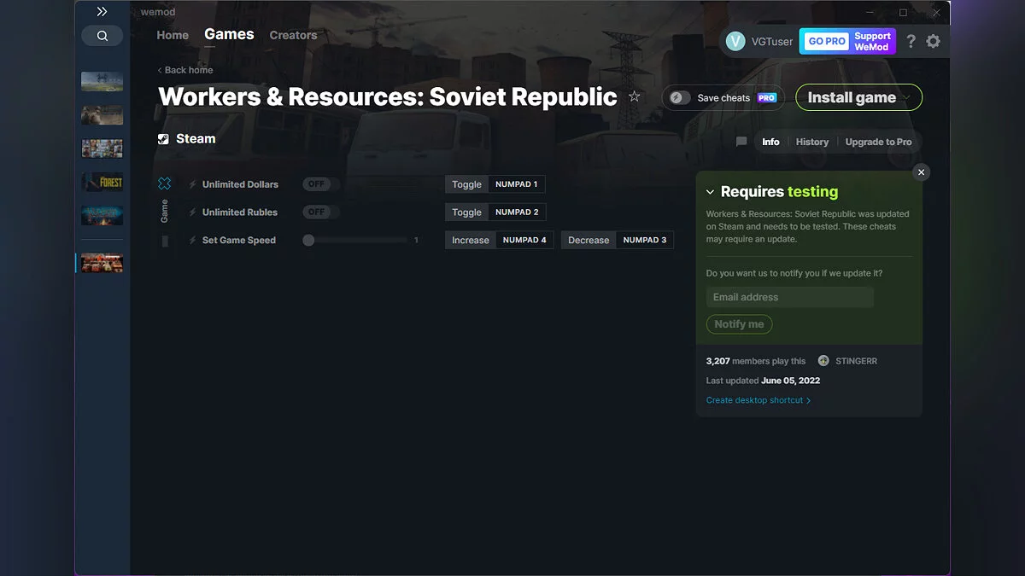Click the globe icon next to STINGERR
The width and height of the screenshot is (1025, 576).
pyautogui.click(x=823, y=360)
